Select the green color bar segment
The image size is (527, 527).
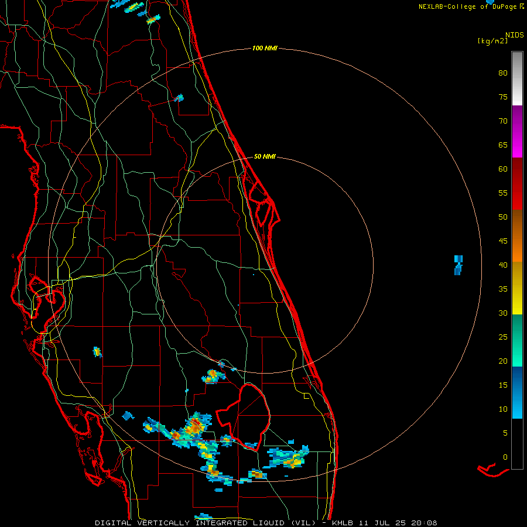517,340
